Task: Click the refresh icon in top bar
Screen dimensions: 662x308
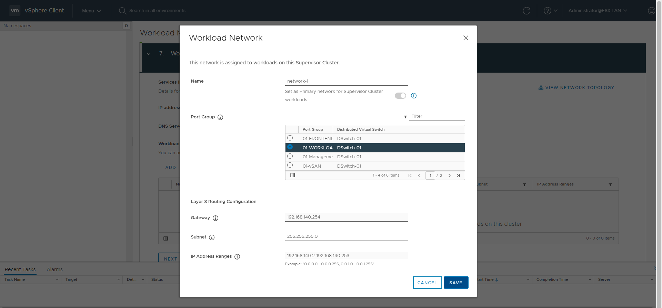Action: [x=526, y=11]
